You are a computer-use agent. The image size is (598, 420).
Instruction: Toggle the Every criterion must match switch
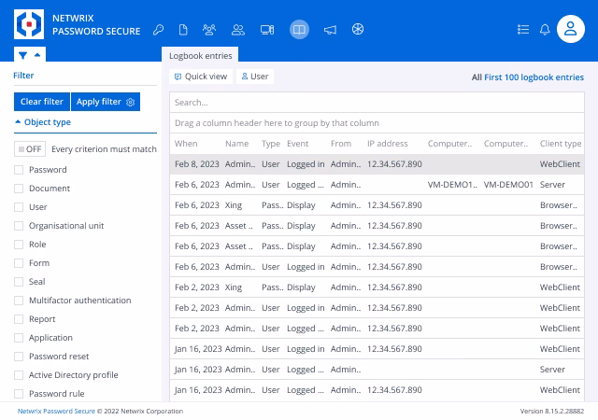pyautogui.click(x=30, y=149)
